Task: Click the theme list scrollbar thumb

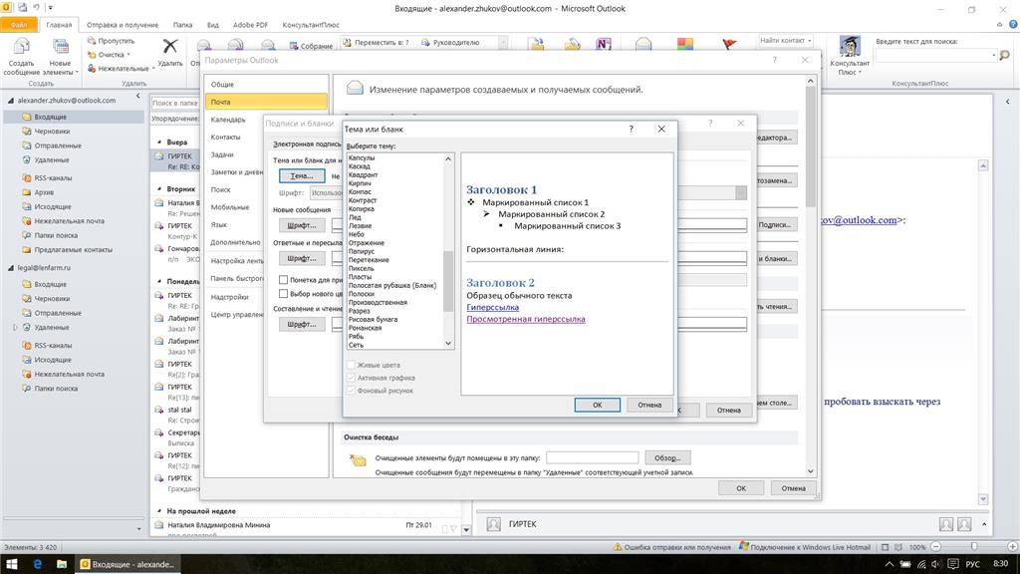Action: coord(448,280)
